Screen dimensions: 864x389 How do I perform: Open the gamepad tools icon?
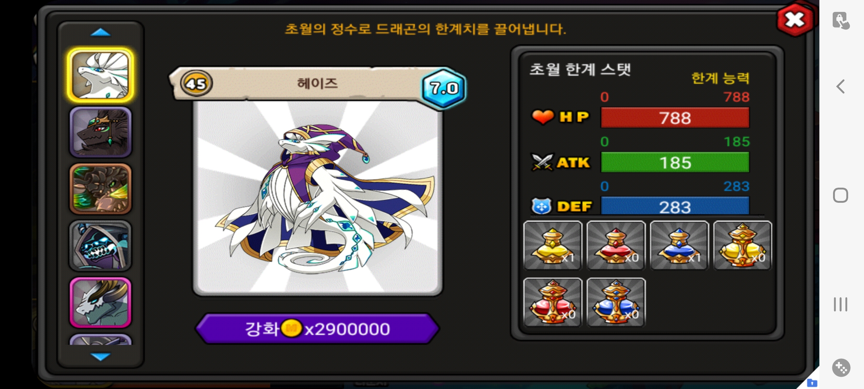coord(841,368)
